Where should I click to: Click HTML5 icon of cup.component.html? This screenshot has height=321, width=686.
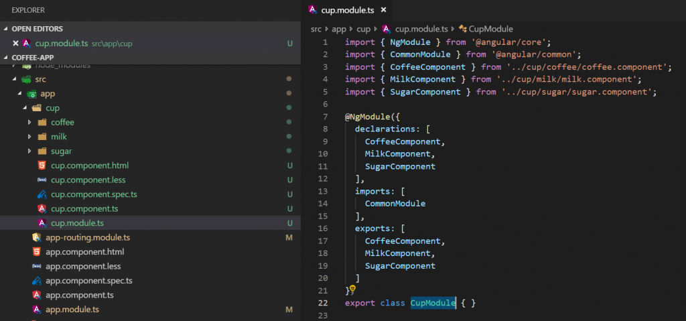[42, 166]
